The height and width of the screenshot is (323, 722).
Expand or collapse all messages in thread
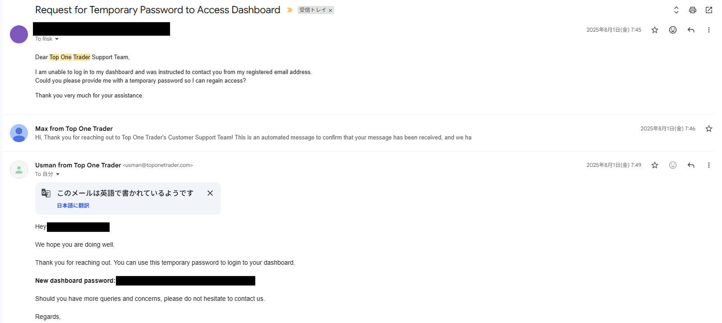[x=676, y=10]
